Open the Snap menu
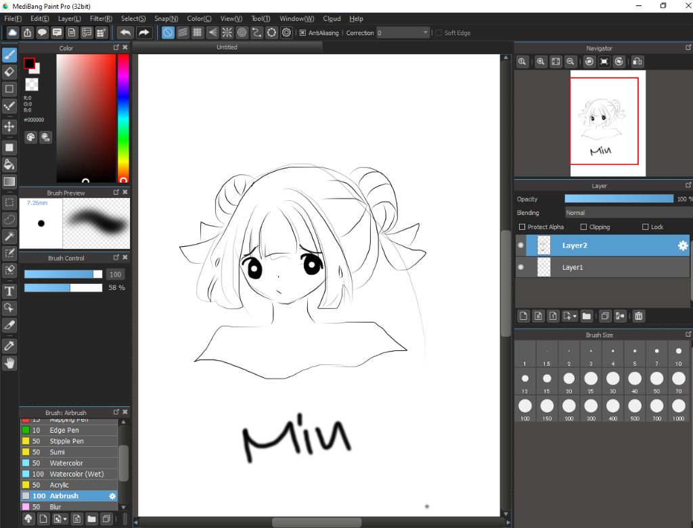 (x=166, y=18)
